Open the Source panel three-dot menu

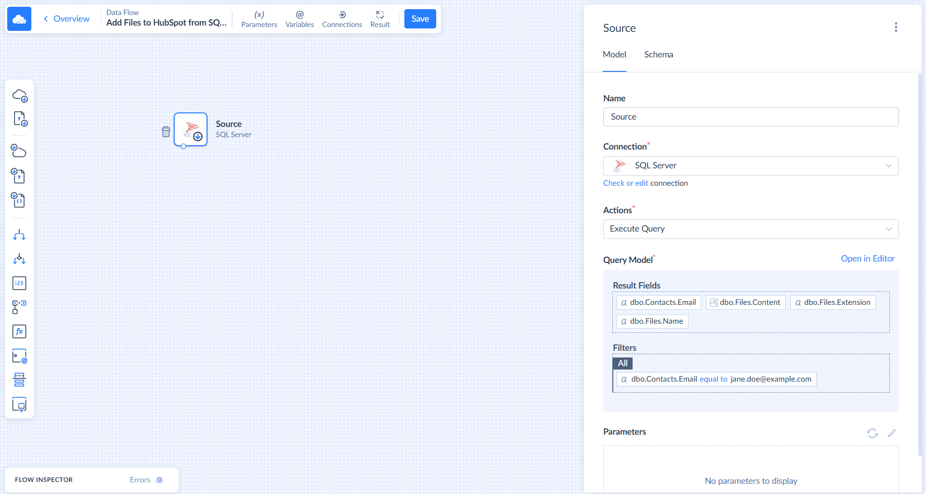point(896,27)
